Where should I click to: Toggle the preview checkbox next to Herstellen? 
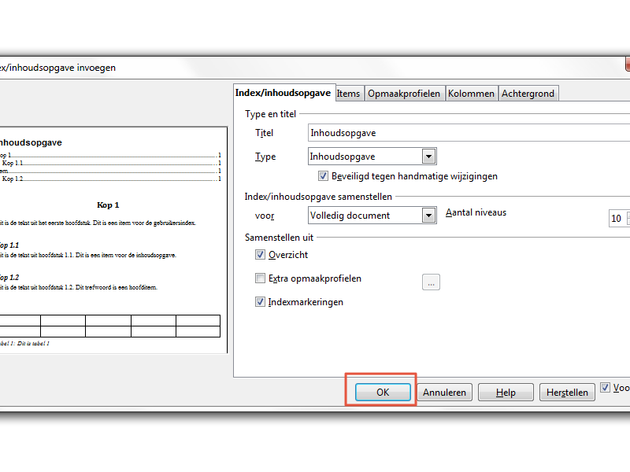(x=605, y=387)
